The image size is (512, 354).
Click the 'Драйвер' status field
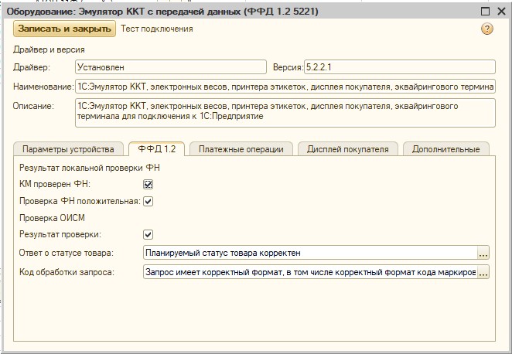click(x=170, y=67)
